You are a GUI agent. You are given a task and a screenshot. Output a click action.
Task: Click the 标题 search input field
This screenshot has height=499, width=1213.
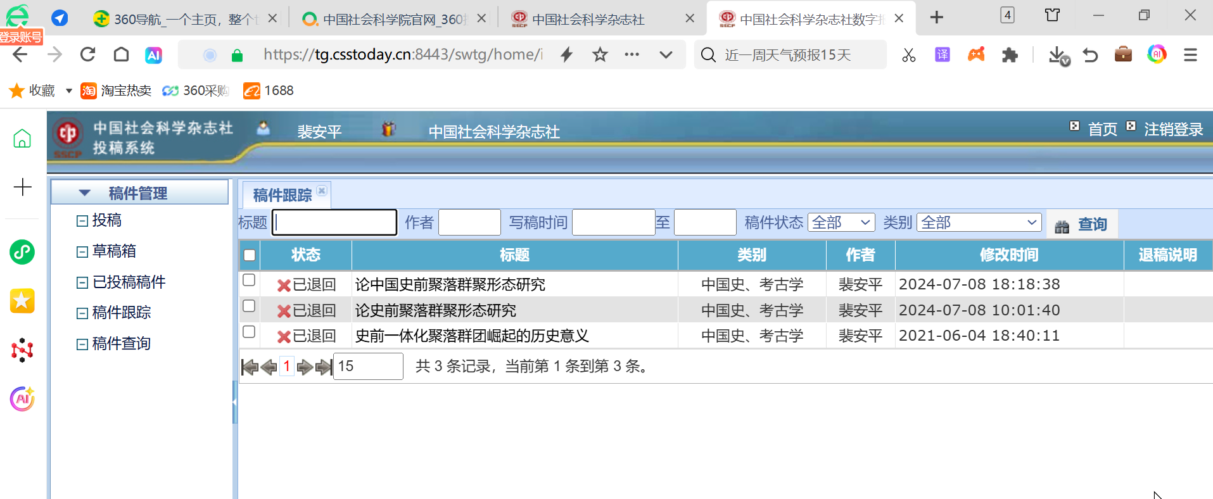[334, 223]
